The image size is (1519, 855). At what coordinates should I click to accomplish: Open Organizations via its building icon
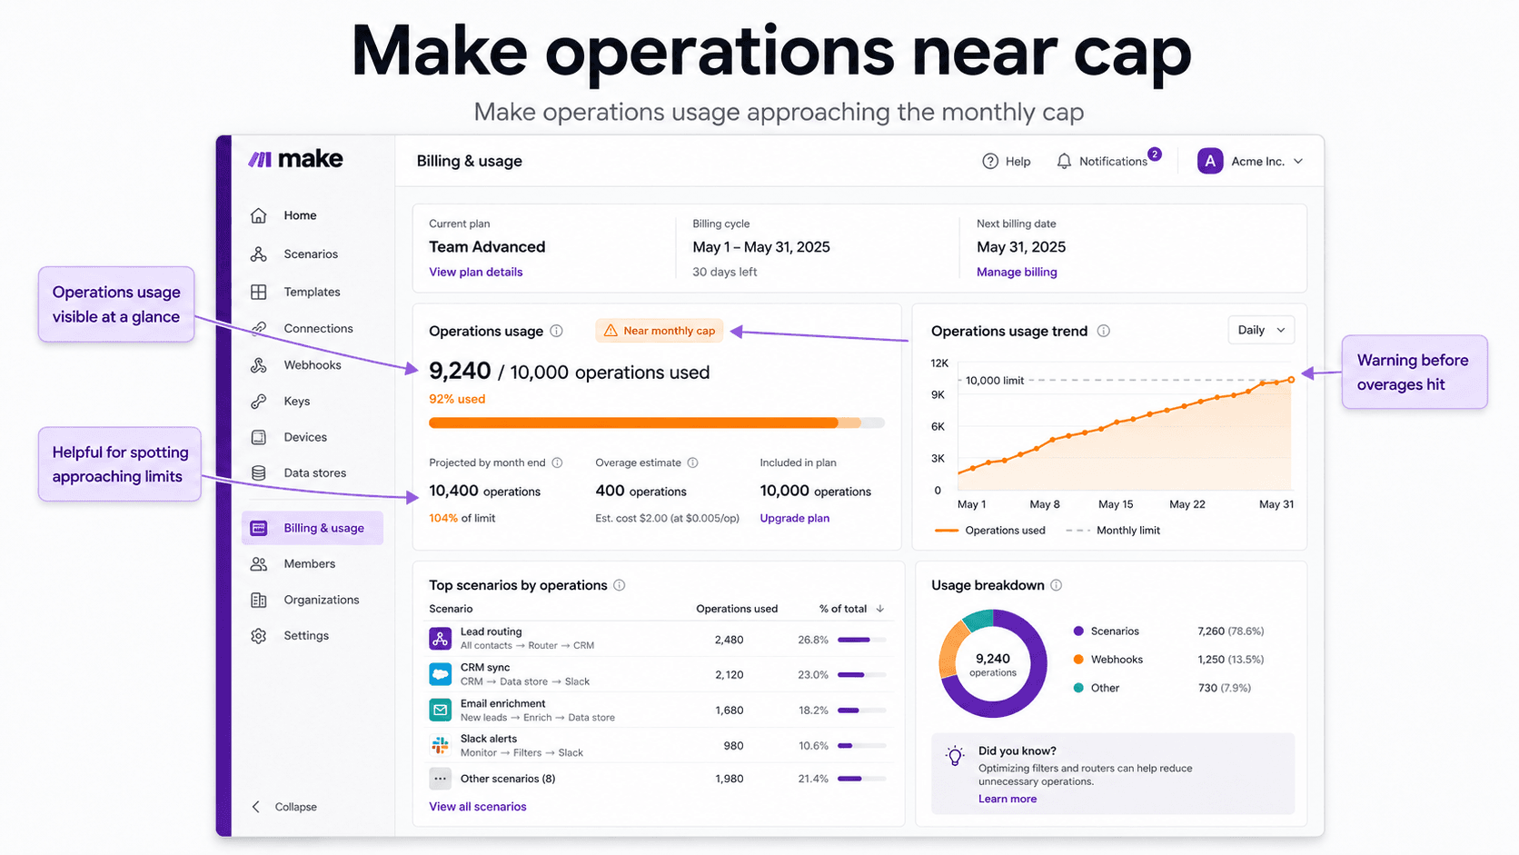(x=259, y=600)
